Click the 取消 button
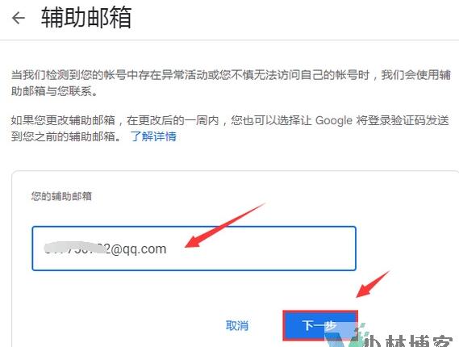The image size is (459, 347). 237,325
